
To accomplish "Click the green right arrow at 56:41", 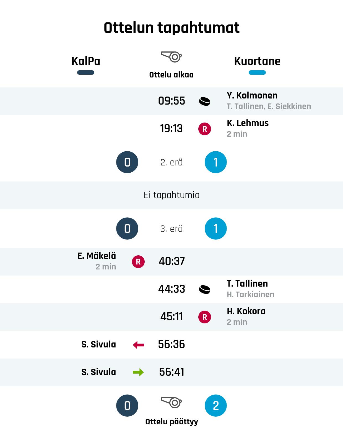I will [x=138, y=372].
